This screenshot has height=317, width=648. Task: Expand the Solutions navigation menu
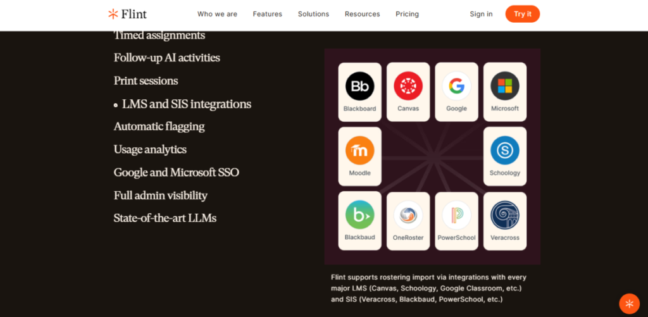point(313,14)
